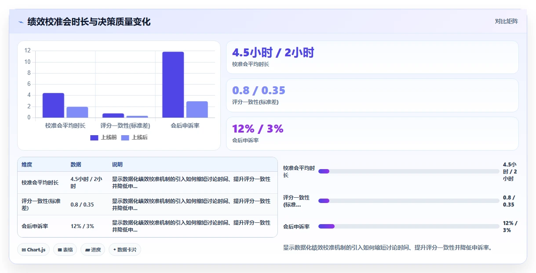Select the 进度 tag chip
The height and width of the screenshot is (273, 536).
coord(93,250)
